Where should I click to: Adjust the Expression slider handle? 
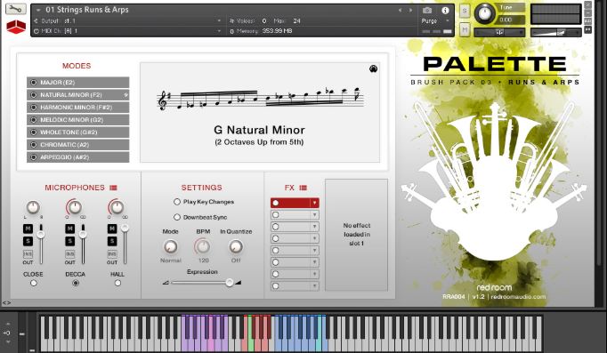230,283
